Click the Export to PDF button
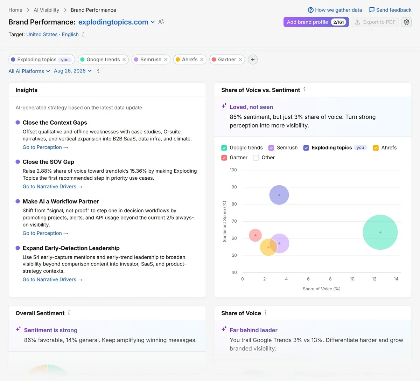 click(375, 22)
